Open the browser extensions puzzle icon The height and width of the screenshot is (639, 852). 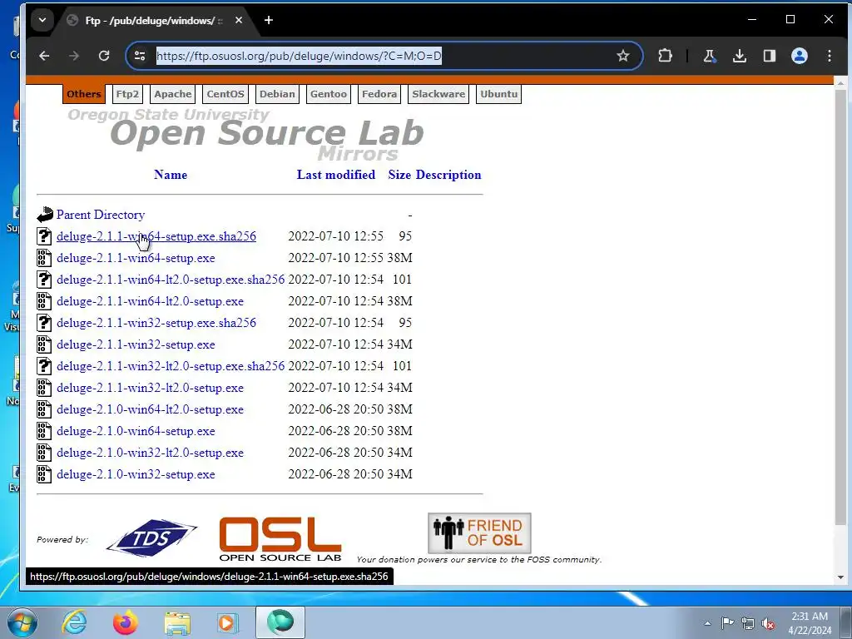point(665,56)
